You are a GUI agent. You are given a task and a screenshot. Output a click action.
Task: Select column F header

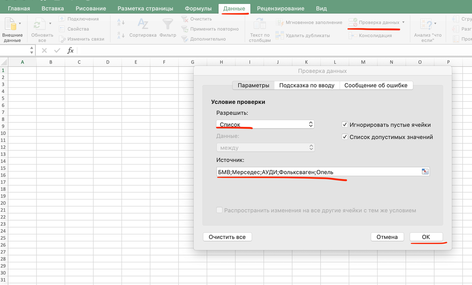(x=164, y=62)
